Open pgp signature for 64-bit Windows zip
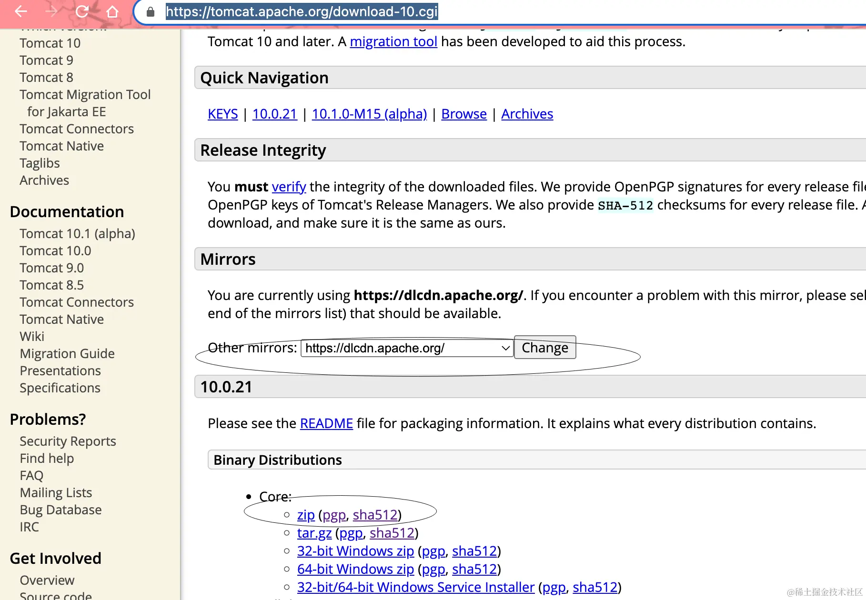 [433, 570]
